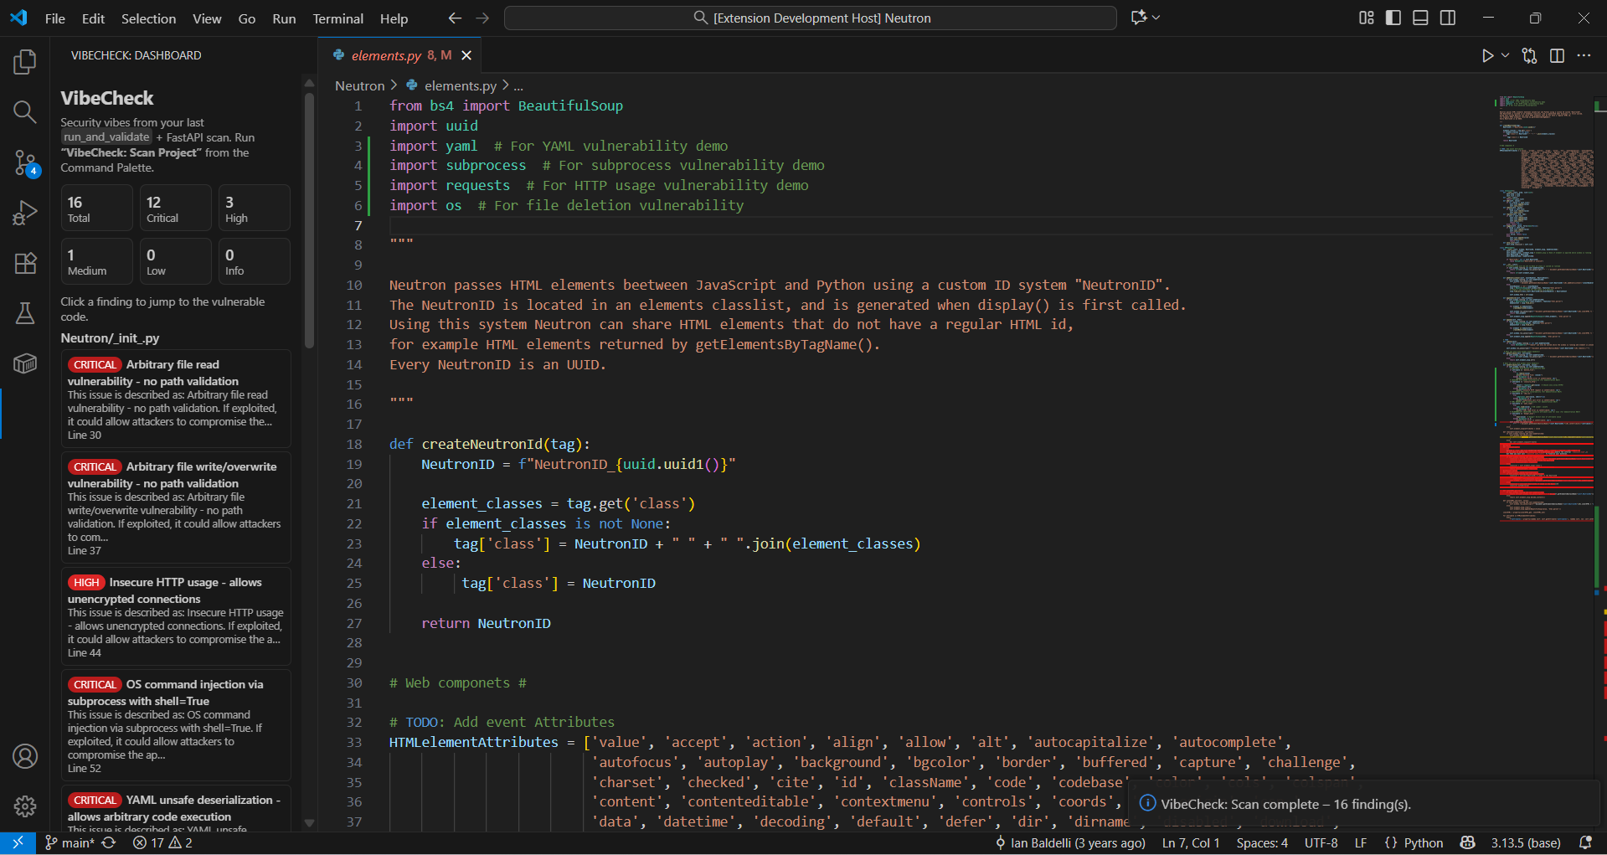Screen dimensions: 1607x855
Task: Open the Terminal menu
Action: click(x=337, y=18)
